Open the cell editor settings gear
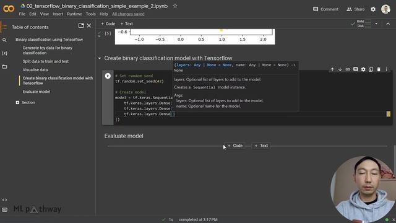 tap(363, 69)
